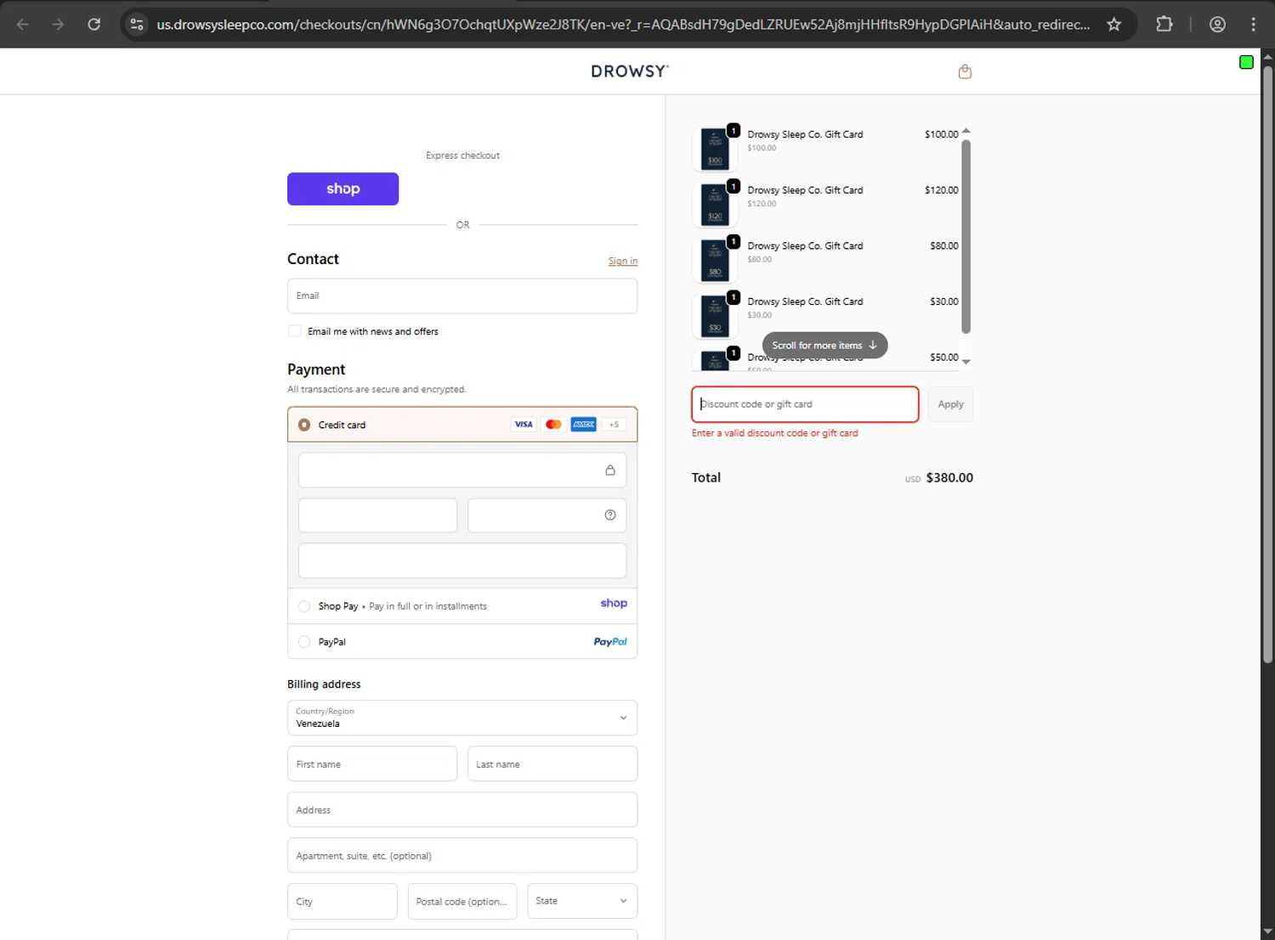Screen dimensions: 1275x940
Task: Click the browser address bar URL
Action: pyautogui.click(x=623, y=25)
